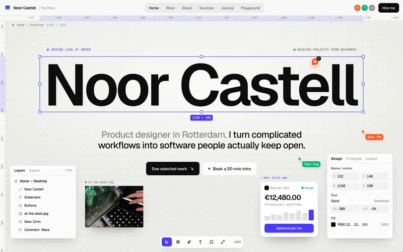Click component icon beside Now: Orrin layer
Screen dimensions: 403x252
[20, 222]
